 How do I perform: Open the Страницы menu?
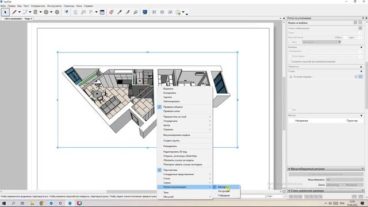[x=69, y=6]
